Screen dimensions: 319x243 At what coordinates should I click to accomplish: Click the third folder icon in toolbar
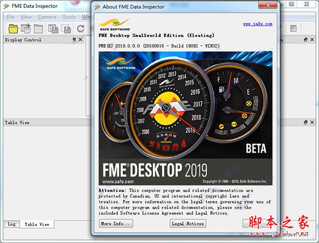(39, 28)
